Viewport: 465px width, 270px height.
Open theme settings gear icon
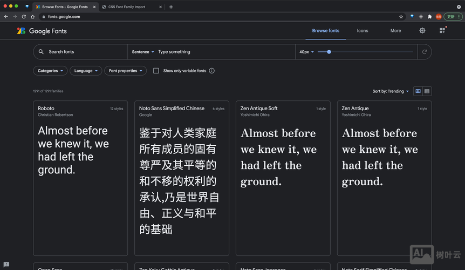pos(422,31)
